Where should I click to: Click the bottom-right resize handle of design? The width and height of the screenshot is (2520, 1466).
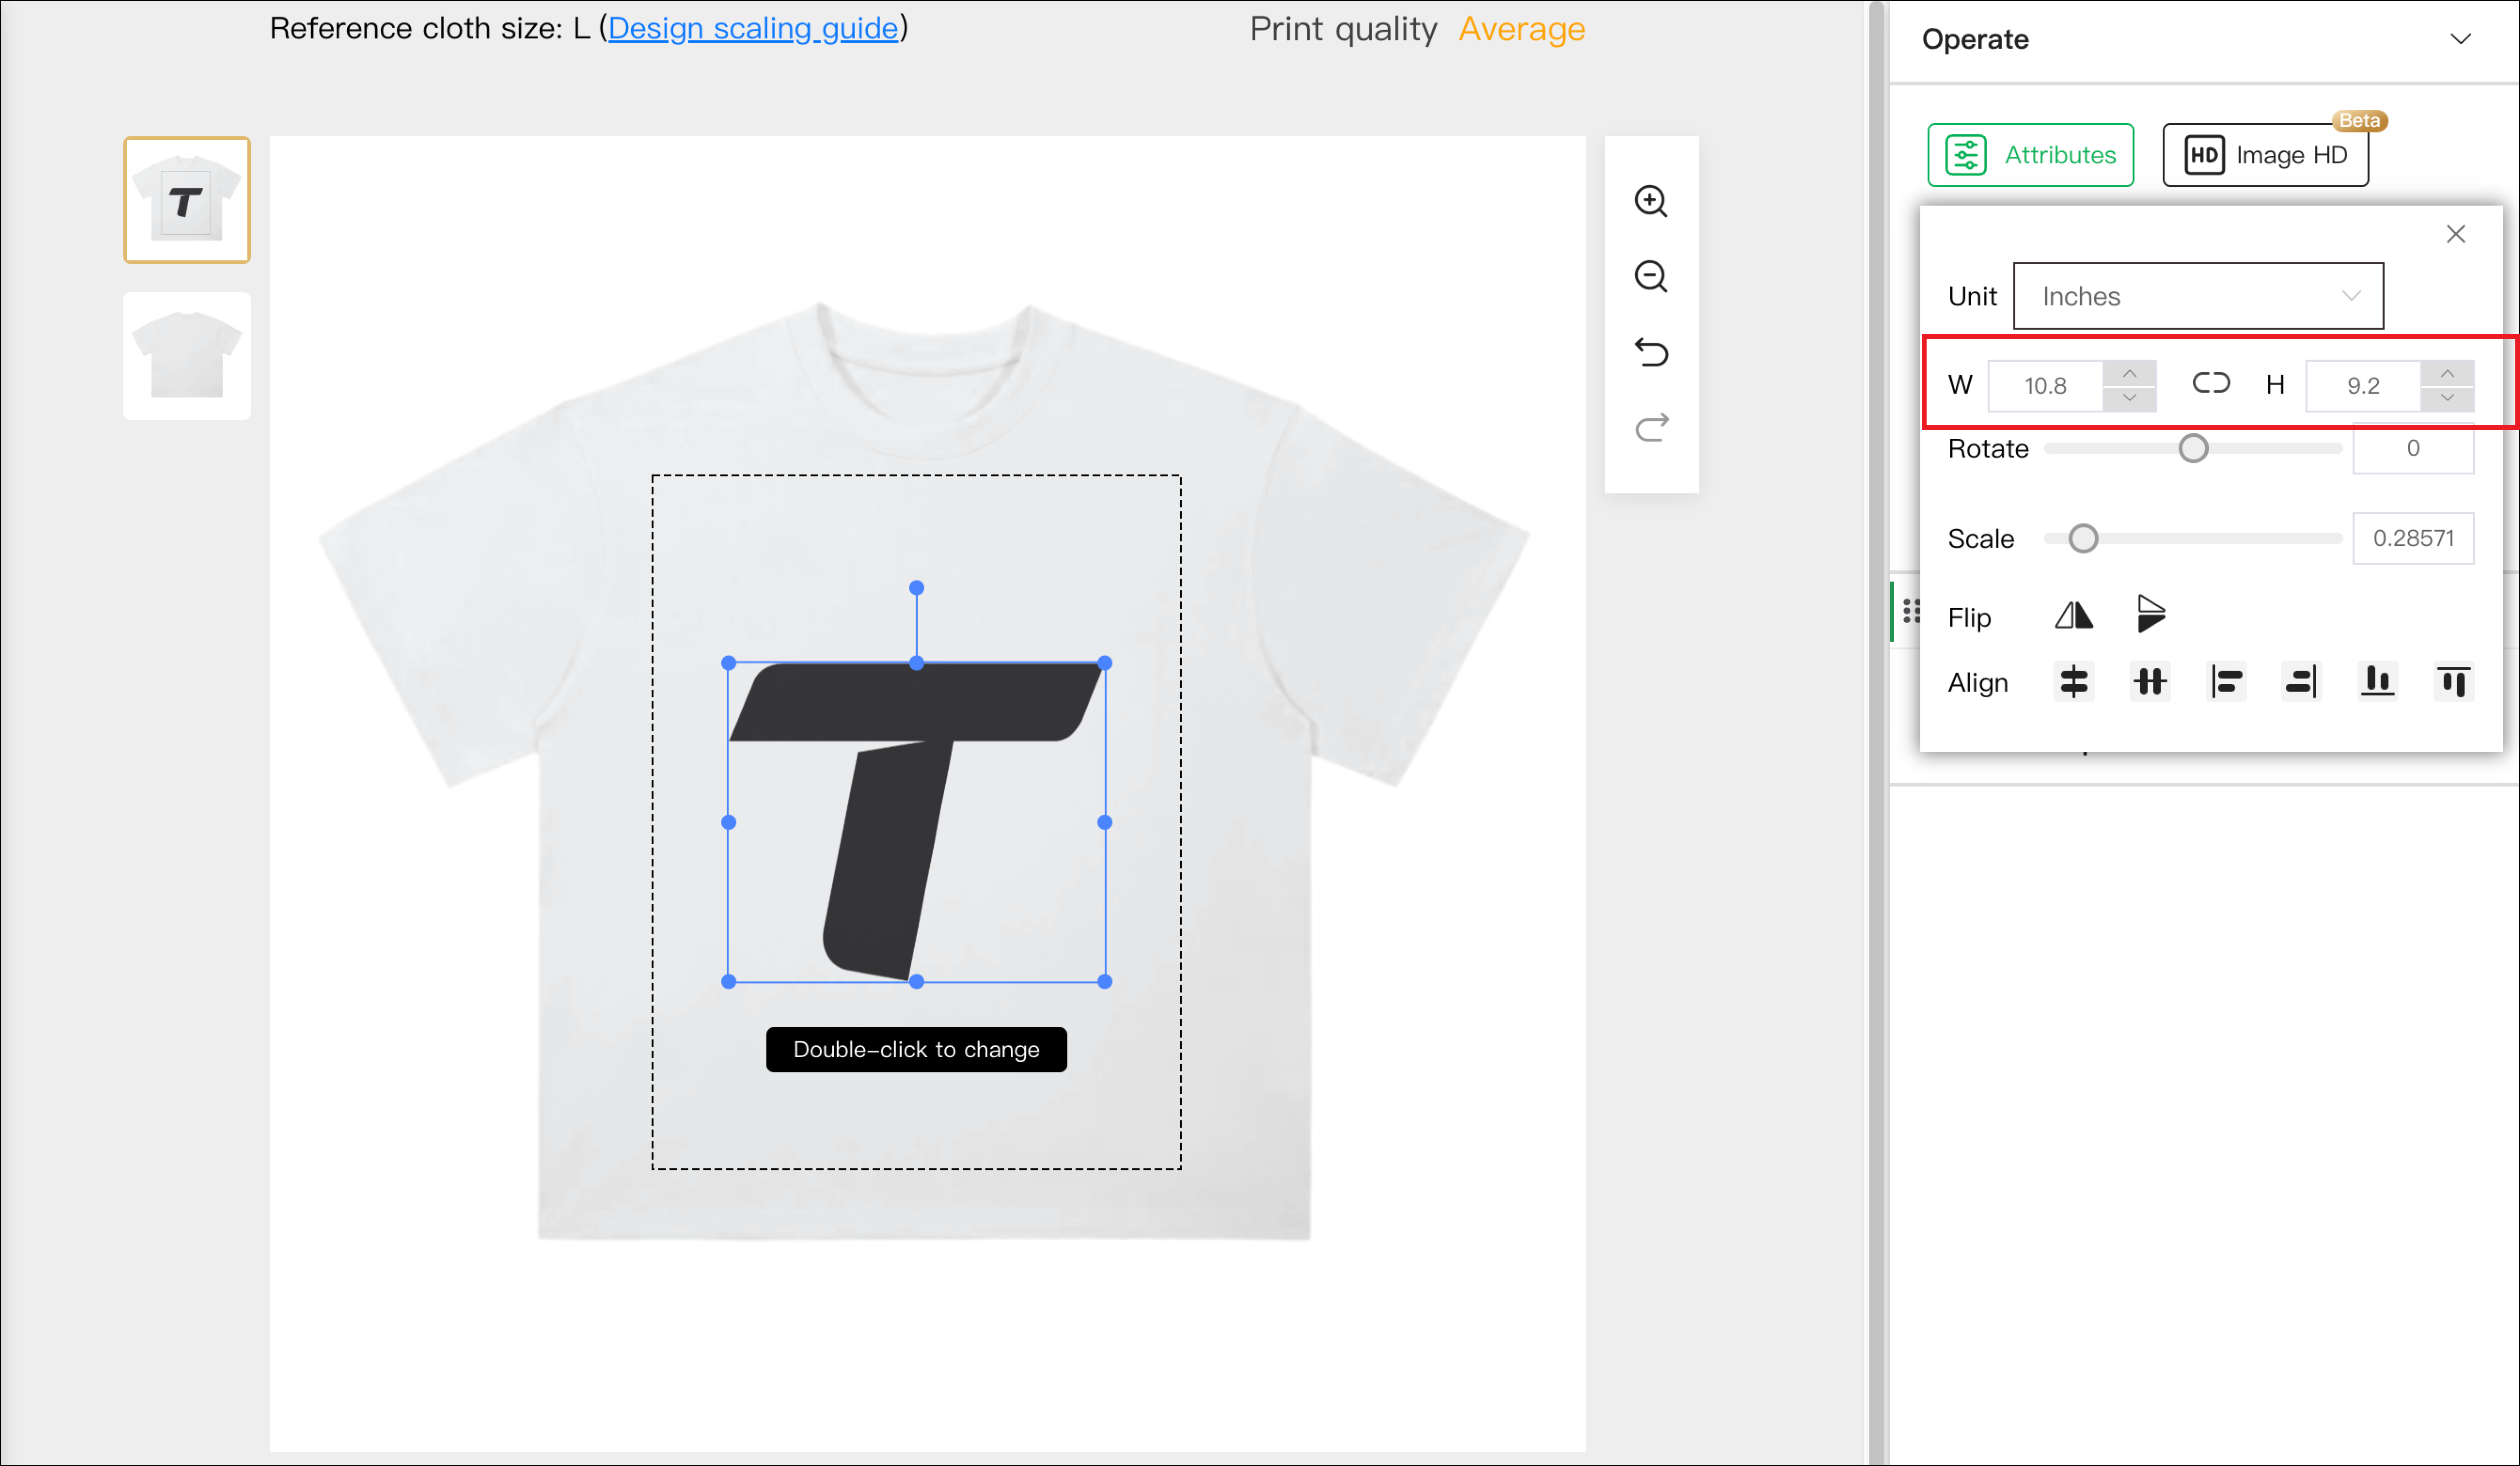coord(1104,981)
